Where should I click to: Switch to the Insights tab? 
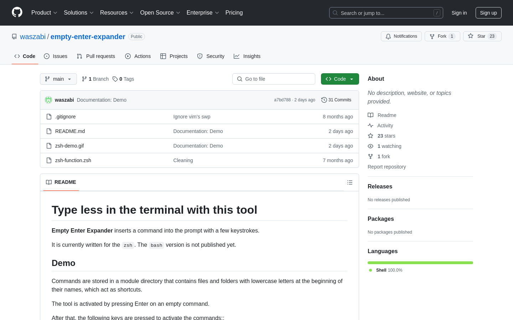tap(247, 56)
